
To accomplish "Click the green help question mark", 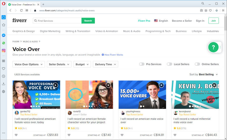I will tap(213, 47).
